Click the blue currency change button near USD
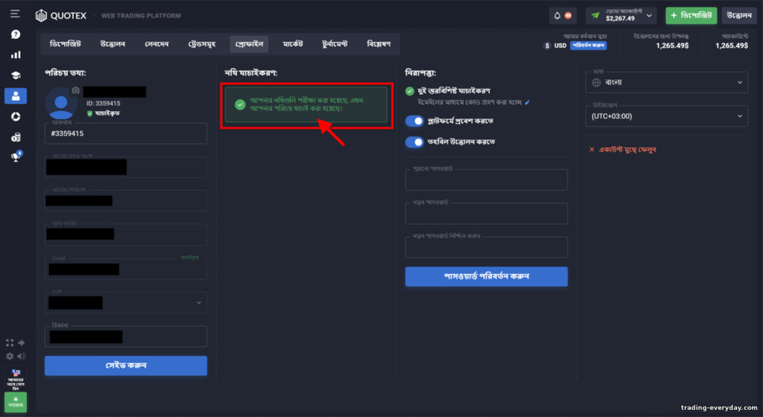The height and width of the screenshot is (417, 763). click(x=588, y=46)
